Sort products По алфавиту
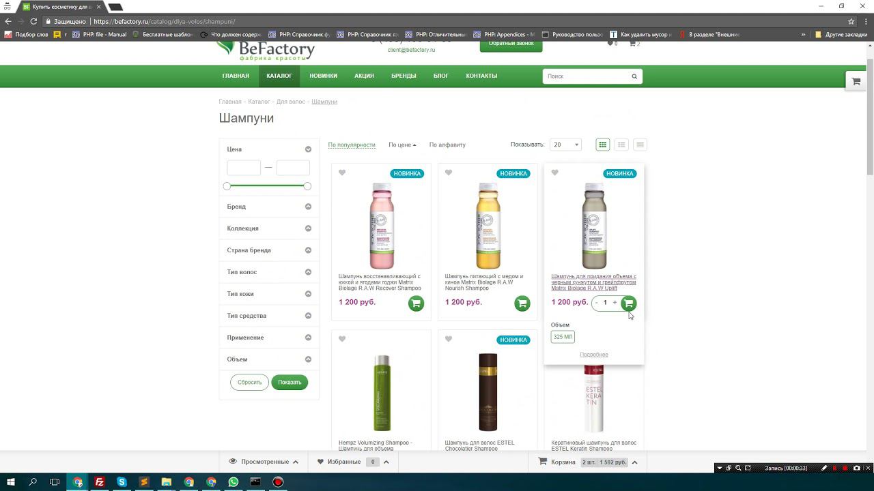 tap(447, 145)
